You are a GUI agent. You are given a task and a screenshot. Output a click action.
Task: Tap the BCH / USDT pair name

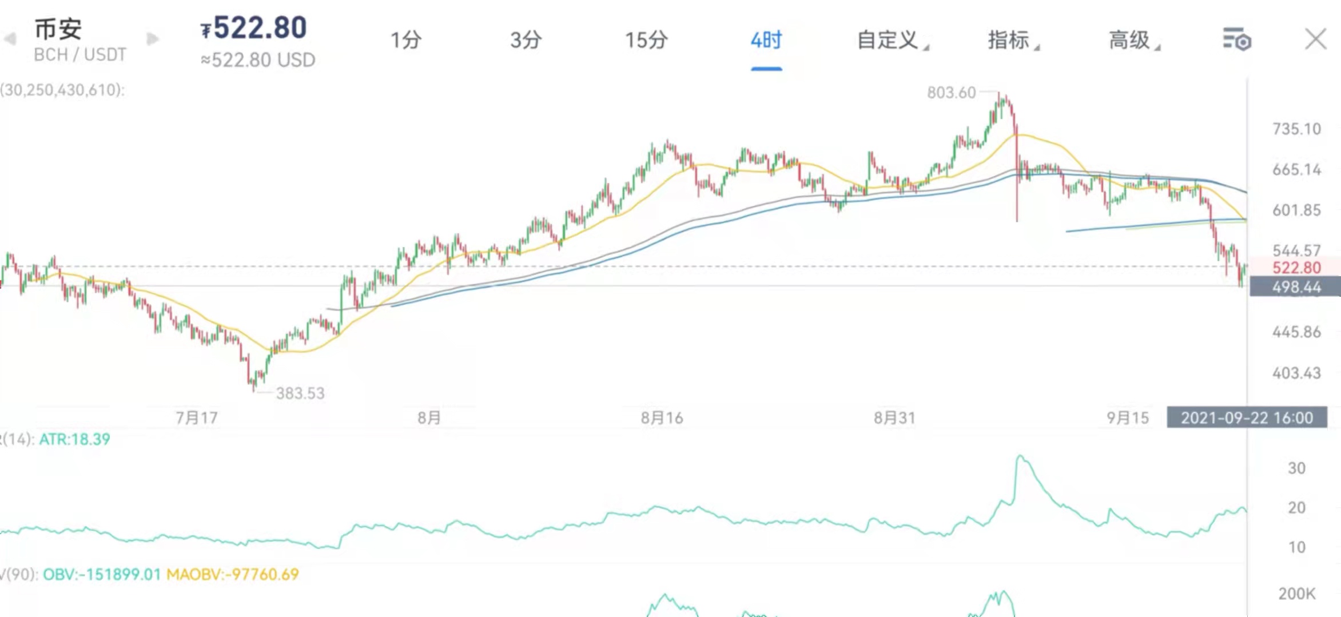79,54
